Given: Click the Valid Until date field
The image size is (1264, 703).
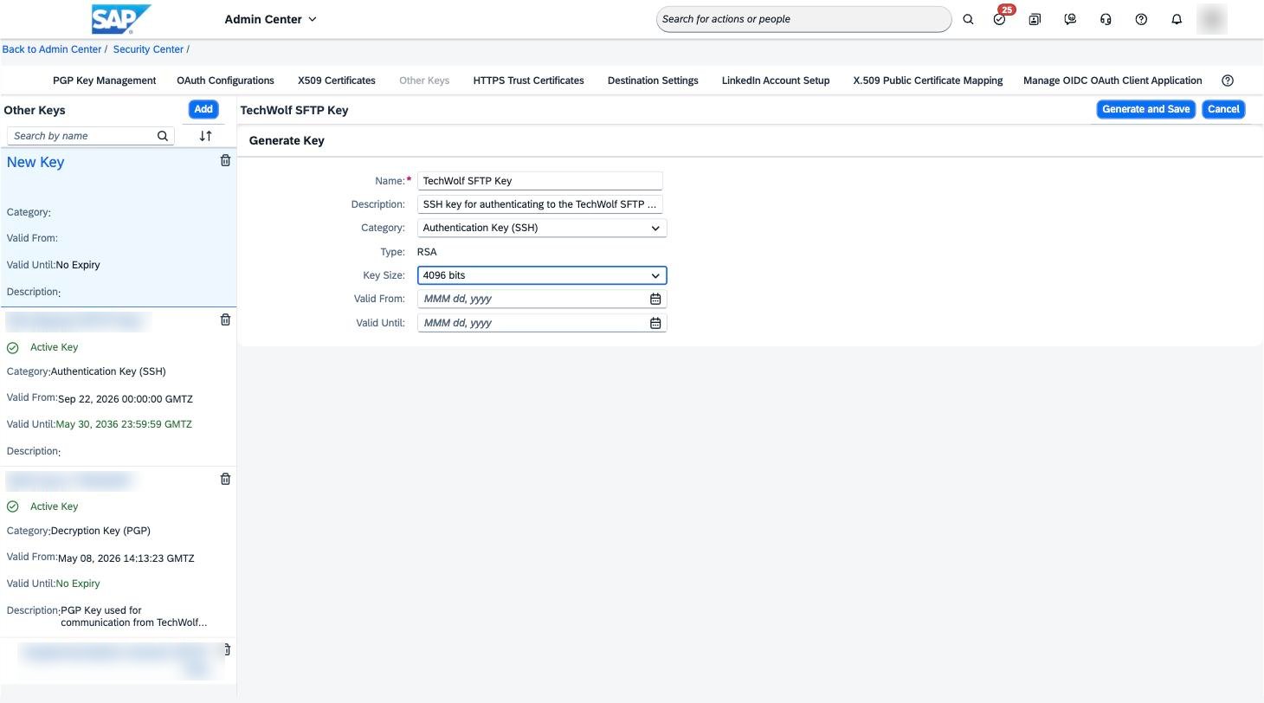Looking at the screenshot, I should [x=542, y=323].
